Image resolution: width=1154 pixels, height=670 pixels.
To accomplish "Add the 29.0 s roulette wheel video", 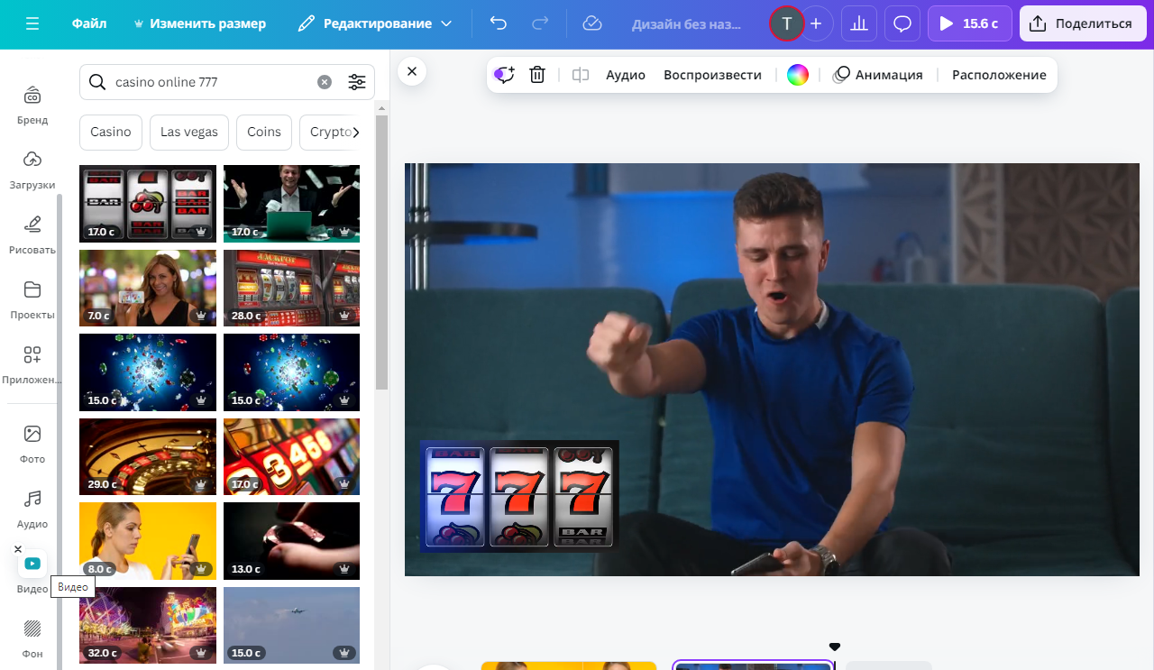I will coord(148,456).
